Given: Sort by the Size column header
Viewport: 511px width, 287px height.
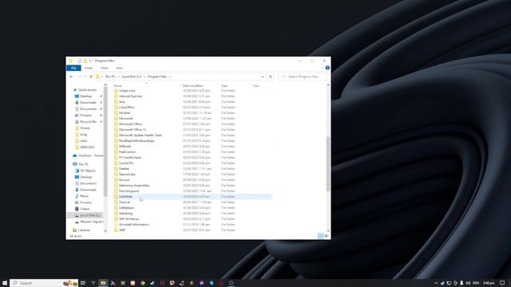Looking at the screenshot, I should [x=255, y=85].
